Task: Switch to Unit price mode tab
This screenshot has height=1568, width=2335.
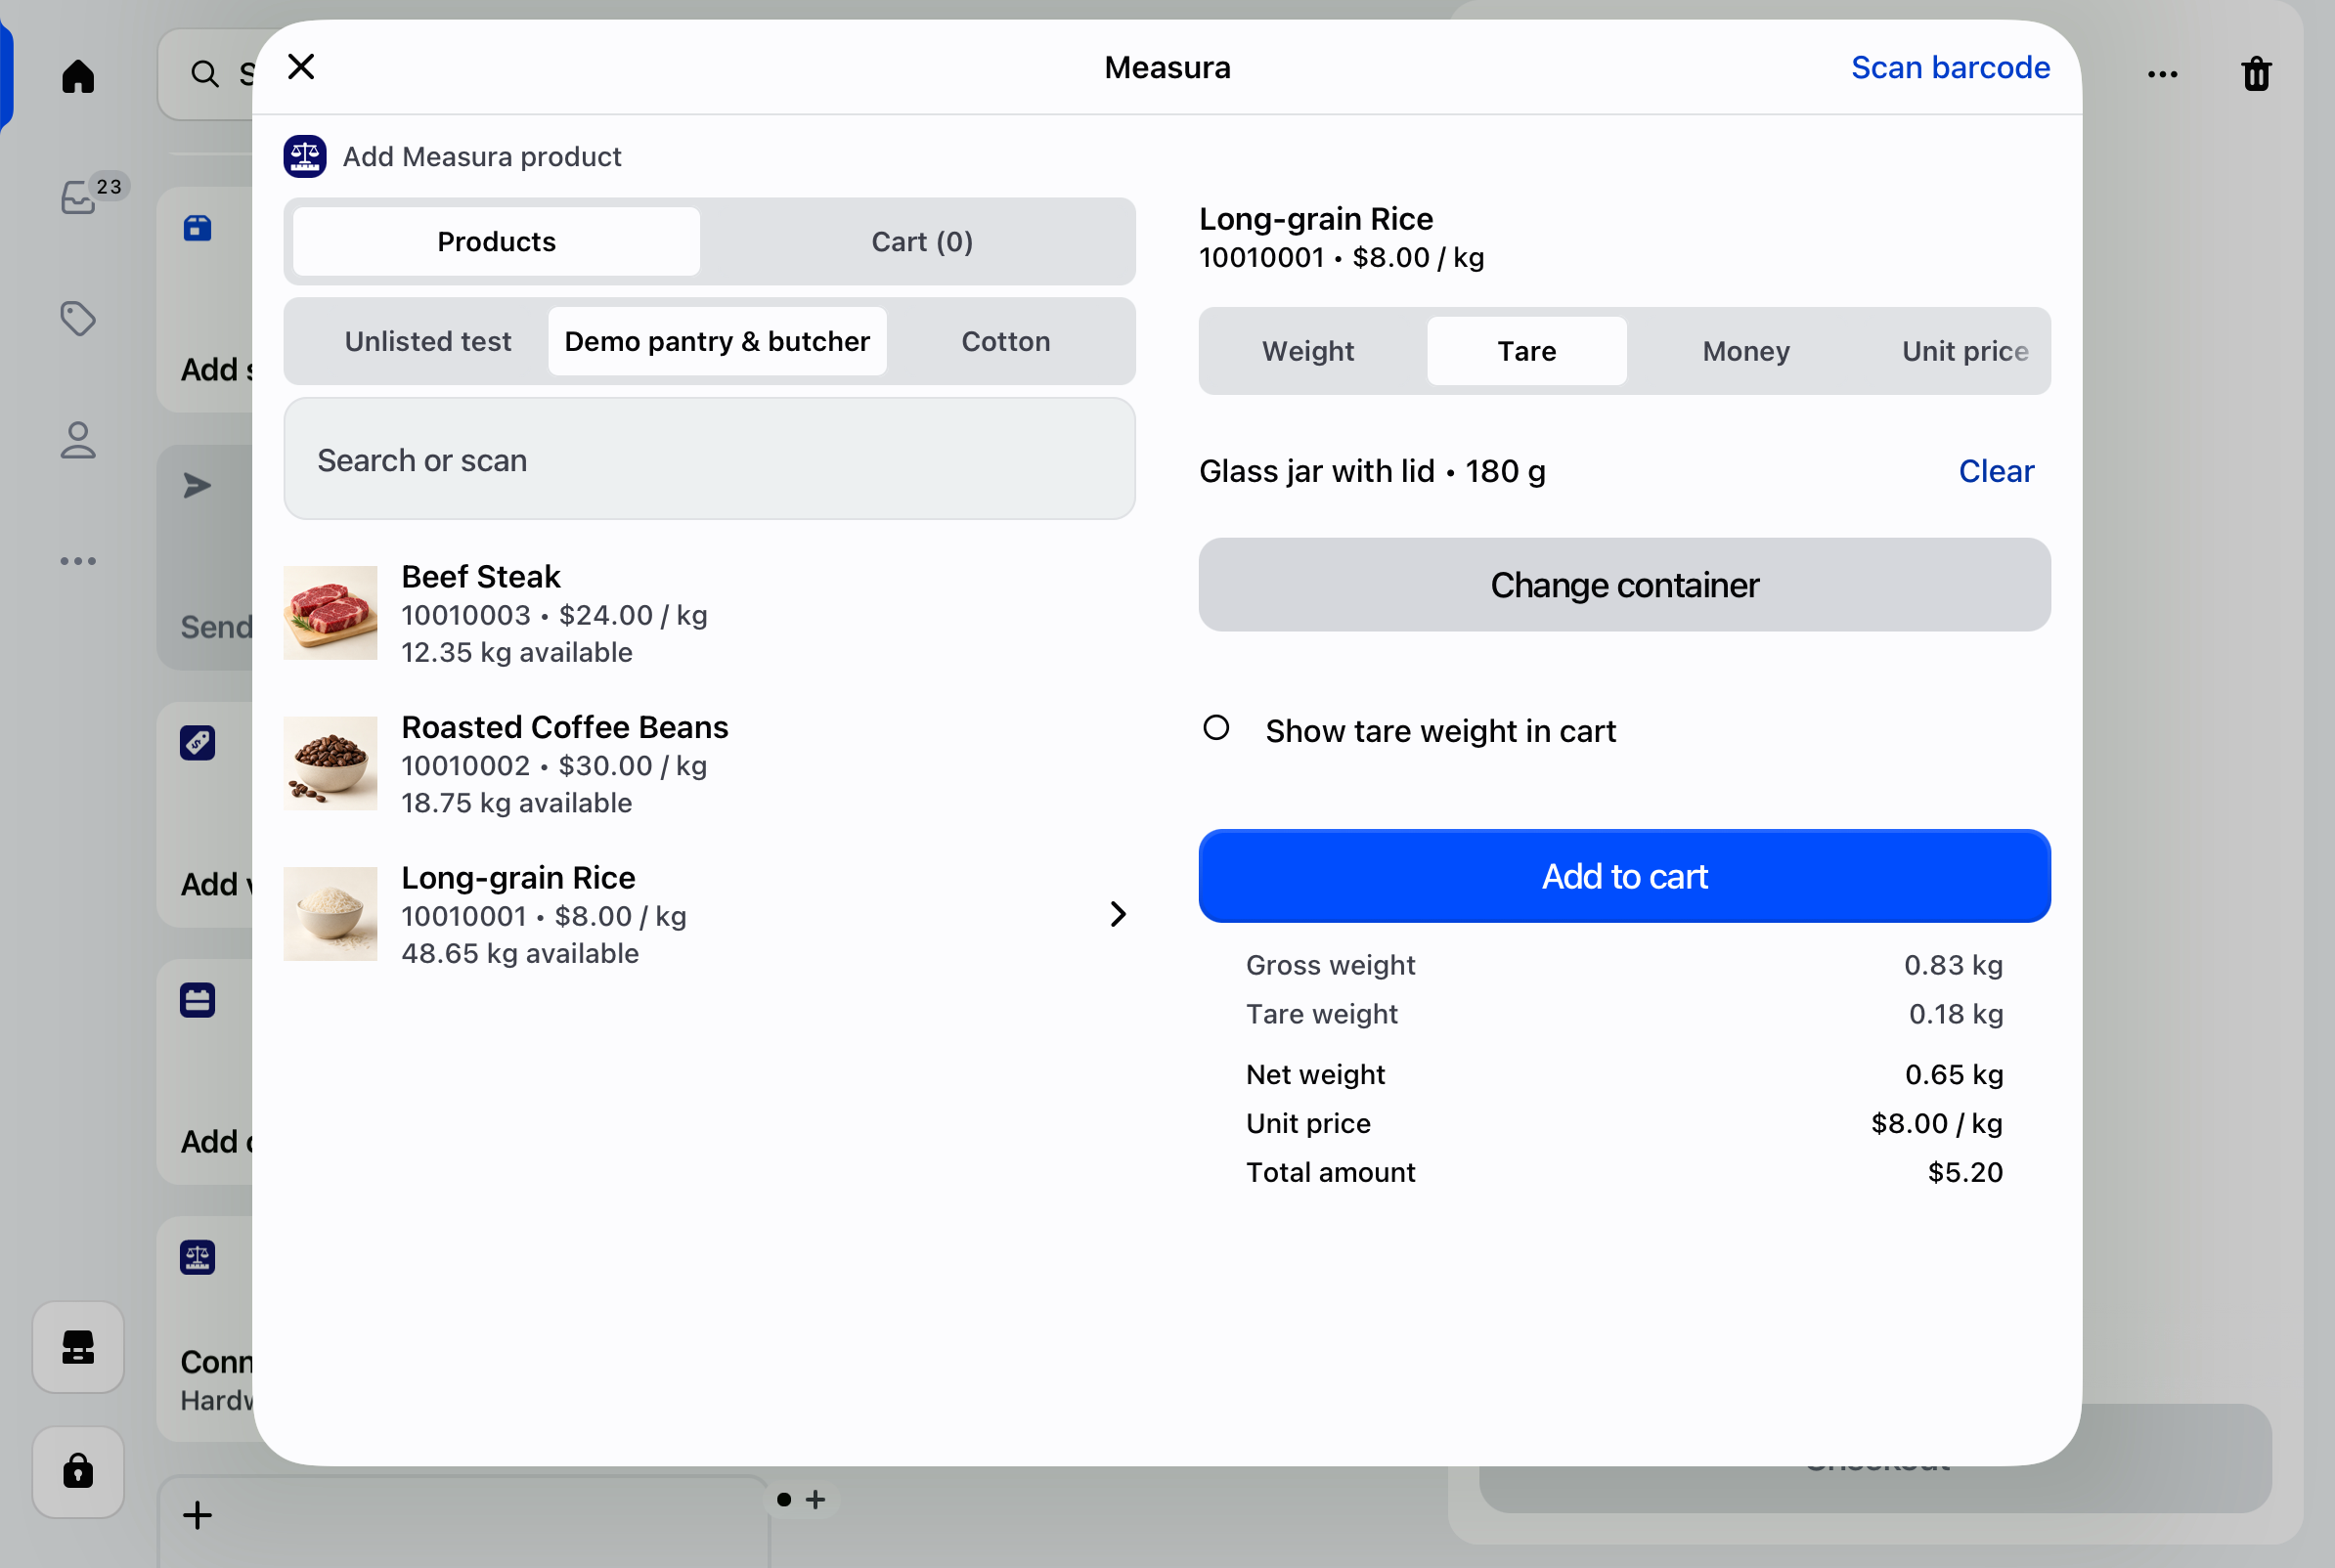Action: click(1964, 352)
